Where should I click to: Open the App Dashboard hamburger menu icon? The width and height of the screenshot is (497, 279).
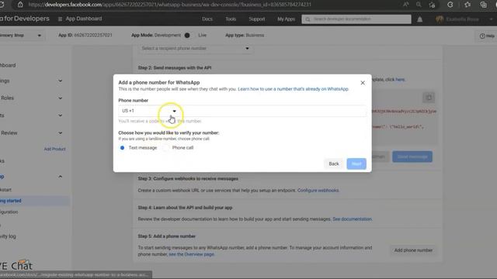[x=60, y=19]
